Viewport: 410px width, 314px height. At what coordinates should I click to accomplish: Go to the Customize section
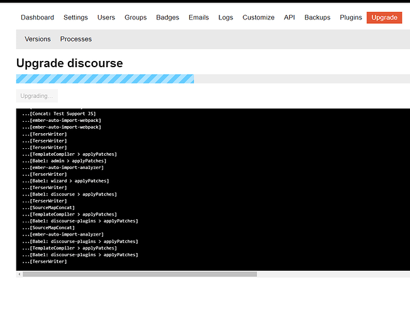click(258, 18)
